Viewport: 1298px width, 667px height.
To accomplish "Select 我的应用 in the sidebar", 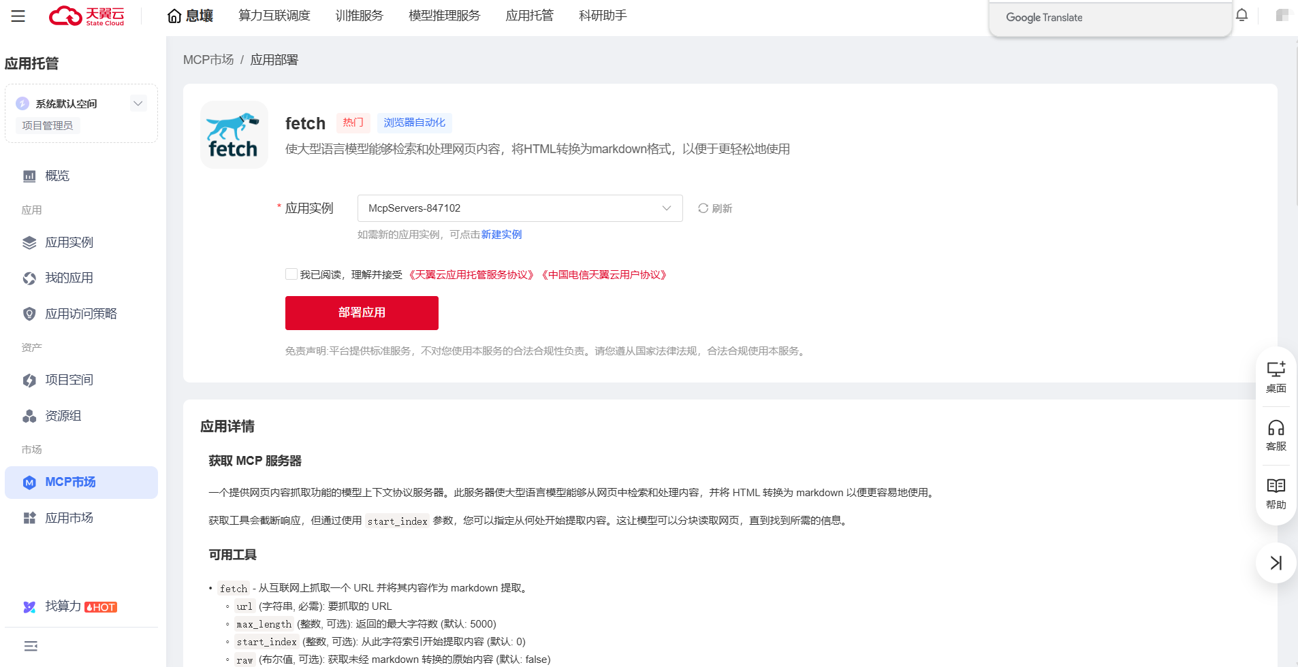I will click(x=81, y=278).
